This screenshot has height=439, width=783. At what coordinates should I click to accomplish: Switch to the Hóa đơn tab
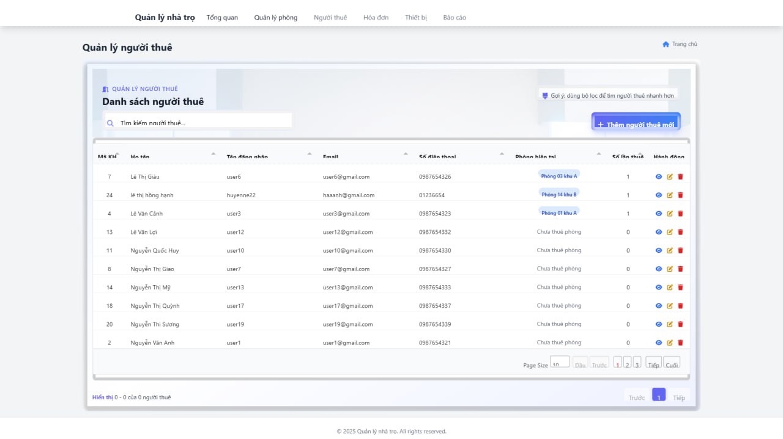click(x=375, y=17)
